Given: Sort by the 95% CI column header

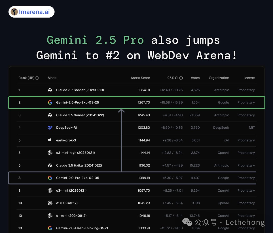Looking at the screenshot, I should tap(173, 78).
